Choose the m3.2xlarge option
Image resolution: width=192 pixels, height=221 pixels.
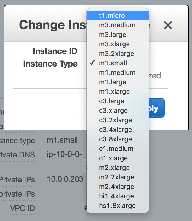(x=117, y=53)
